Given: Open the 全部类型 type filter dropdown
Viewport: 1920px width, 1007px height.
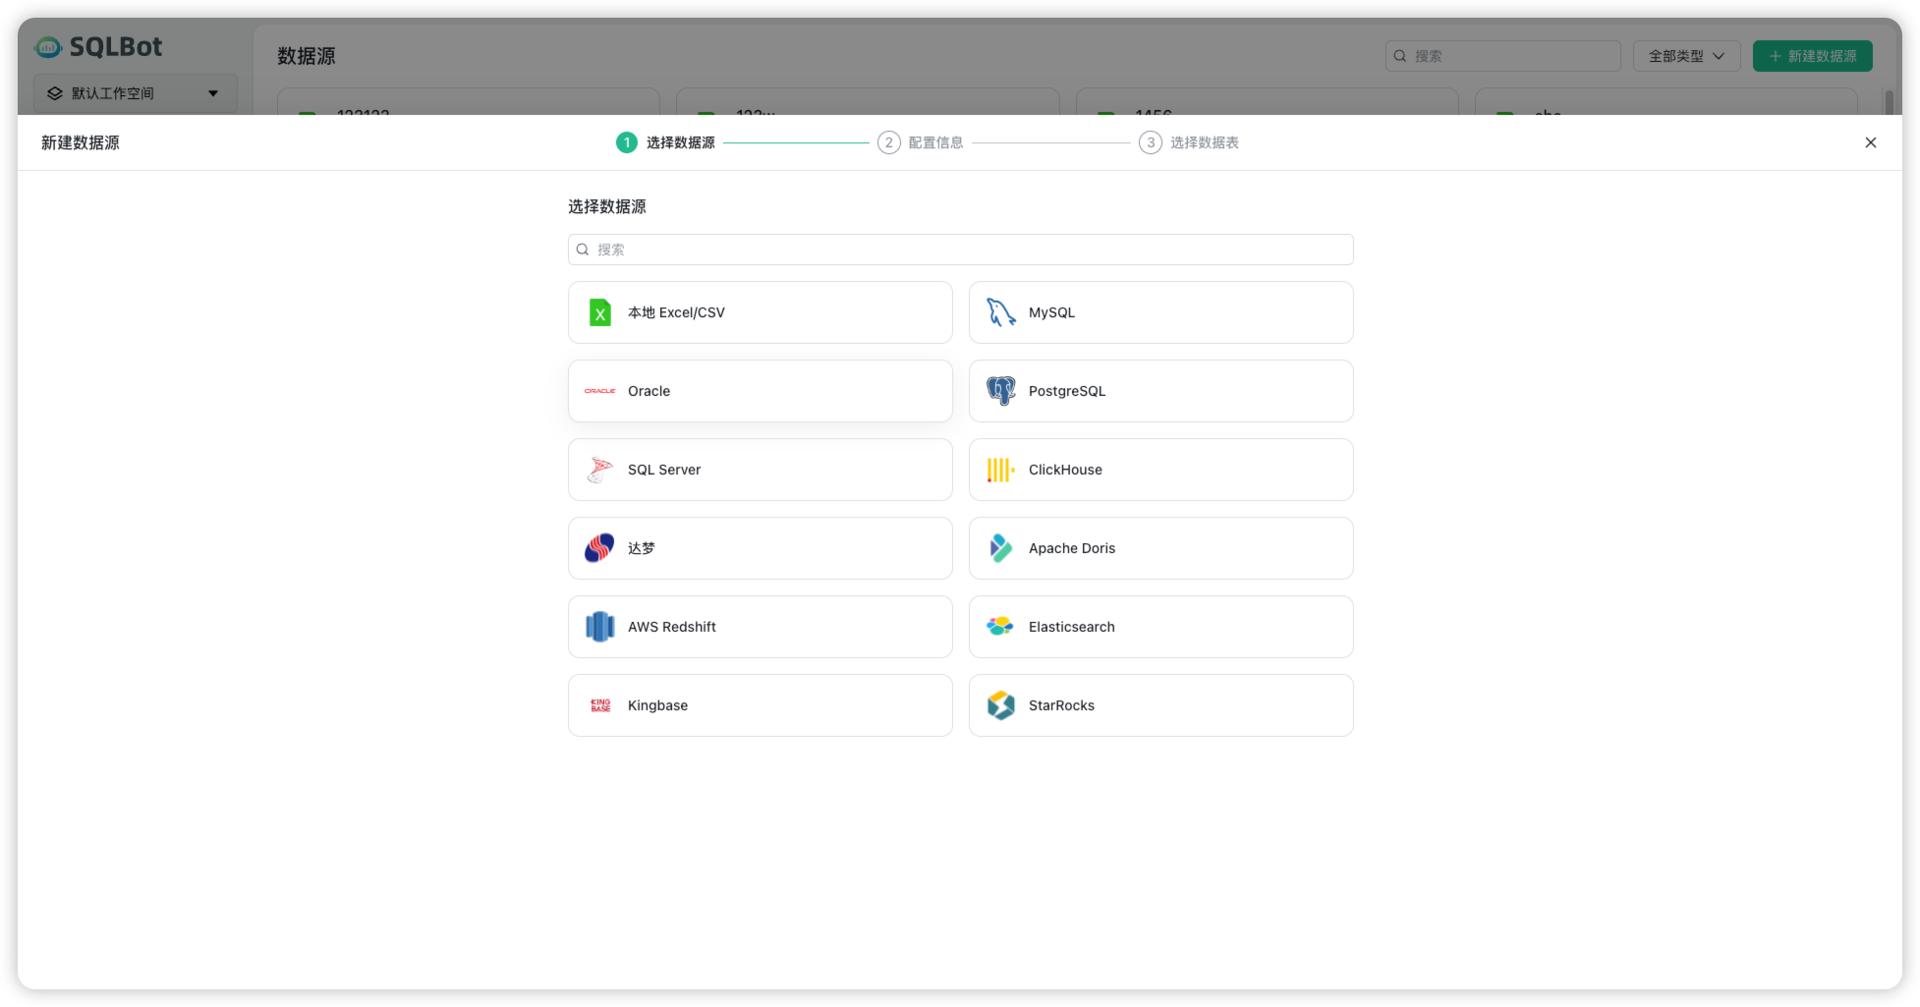Looking at the screenshot, I should [x=1686, y=56].
